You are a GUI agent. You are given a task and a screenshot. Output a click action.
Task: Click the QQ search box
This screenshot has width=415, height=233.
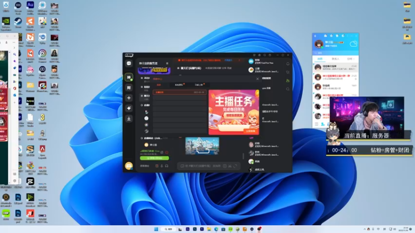(x=336, y=53)
